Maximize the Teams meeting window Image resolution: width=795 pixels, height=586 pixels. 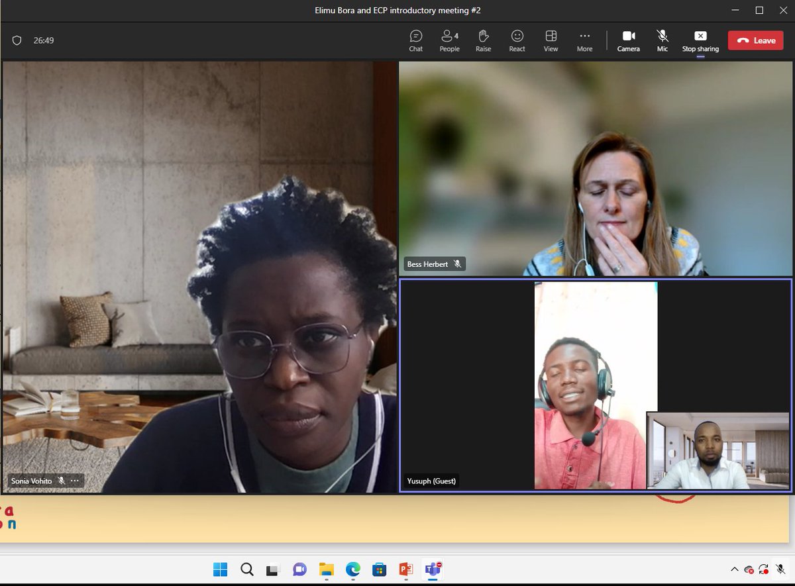coord(760,10)
